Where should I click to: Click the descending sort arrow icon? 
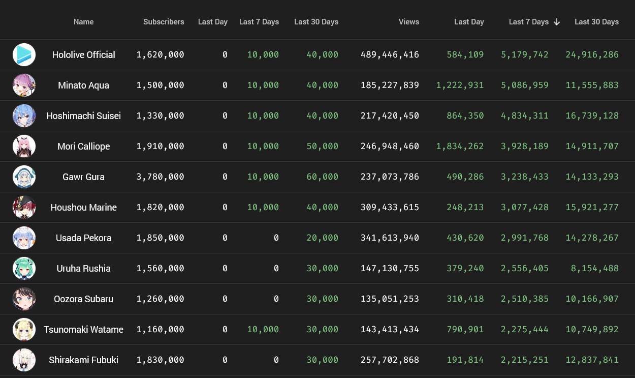tap(557, 22)
